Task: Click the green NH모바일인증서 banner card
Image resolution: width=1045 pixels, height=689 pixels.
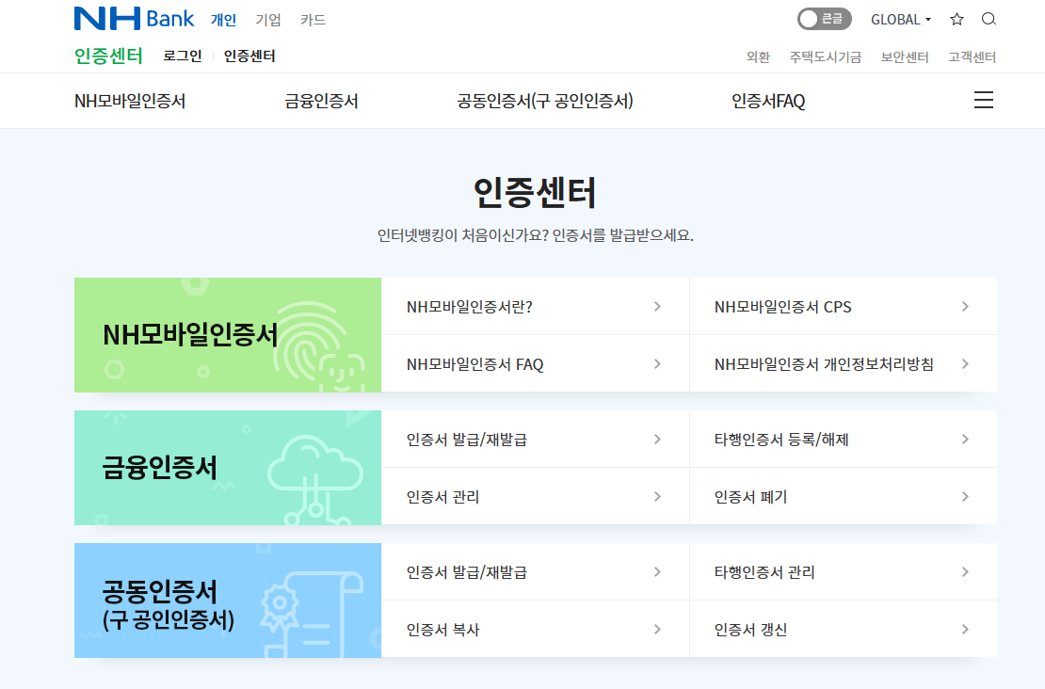Action: tap(228, 335)
